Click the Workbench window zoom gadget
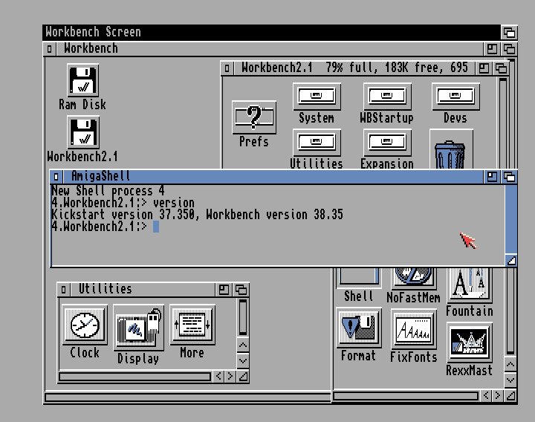 pos(492,49)
